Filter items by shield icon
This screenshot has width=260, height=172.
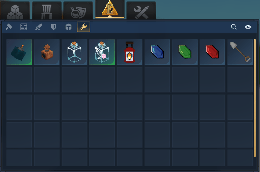54,27
